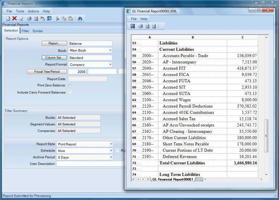The image size is (279, 200).
Task: Click the spreadsheet vertical scrollbar thumb
Action: [266, 135]
